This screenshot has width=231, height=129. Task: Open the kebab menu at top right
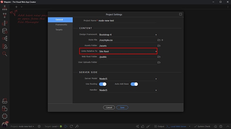pyautogui.click(x=228, y=7)
